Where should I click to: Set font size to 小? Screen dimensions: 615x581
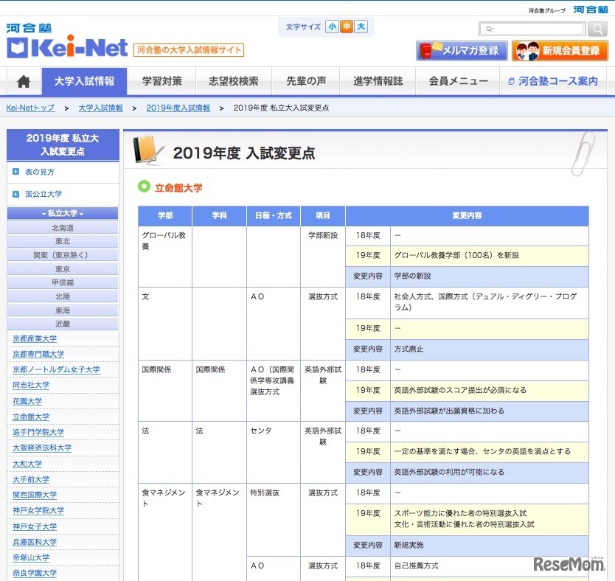pos(333,27)
